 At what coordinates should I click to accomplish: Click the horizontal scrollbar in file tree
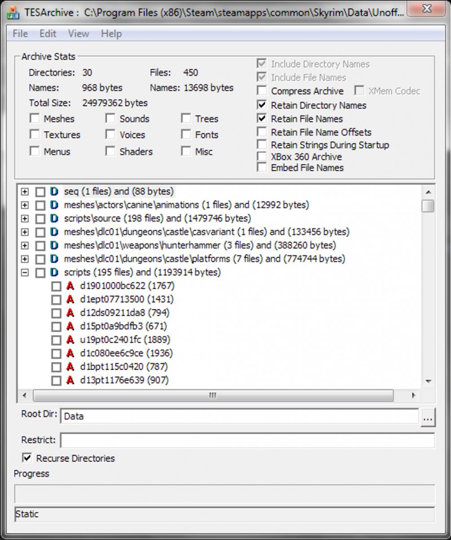(x=212, y=396)
